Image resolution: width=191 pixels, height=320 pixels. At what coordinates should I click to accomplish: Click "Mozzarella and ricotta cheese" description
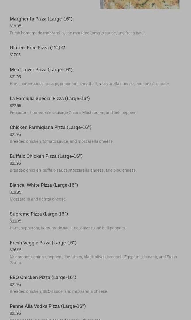coord(38,199)
